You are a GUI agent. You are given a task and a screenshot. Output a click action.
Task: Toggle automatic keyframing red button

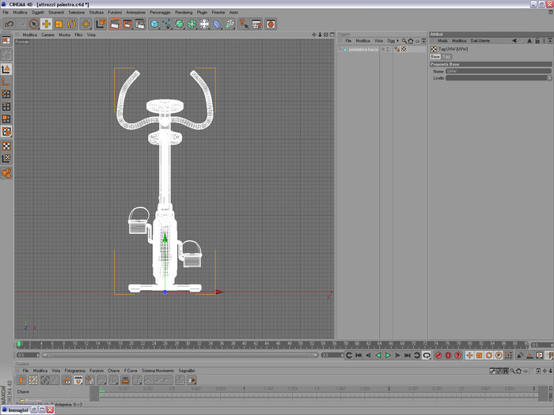[449, 356]
